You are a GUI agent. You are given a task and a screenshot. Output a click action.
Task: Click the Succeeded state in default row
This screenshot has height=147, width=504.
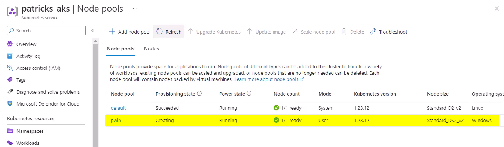167,108
